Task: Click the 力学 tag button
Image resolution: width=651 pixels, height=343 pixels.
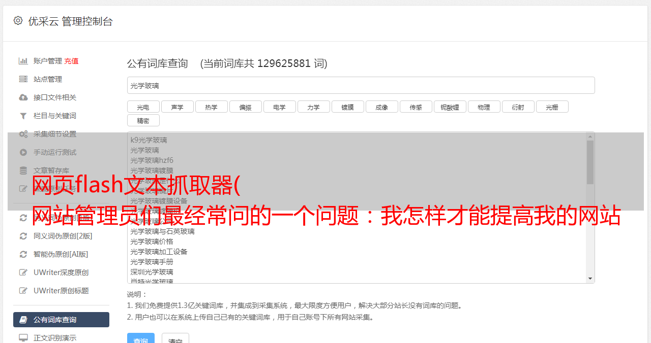Action: (313, 107)
